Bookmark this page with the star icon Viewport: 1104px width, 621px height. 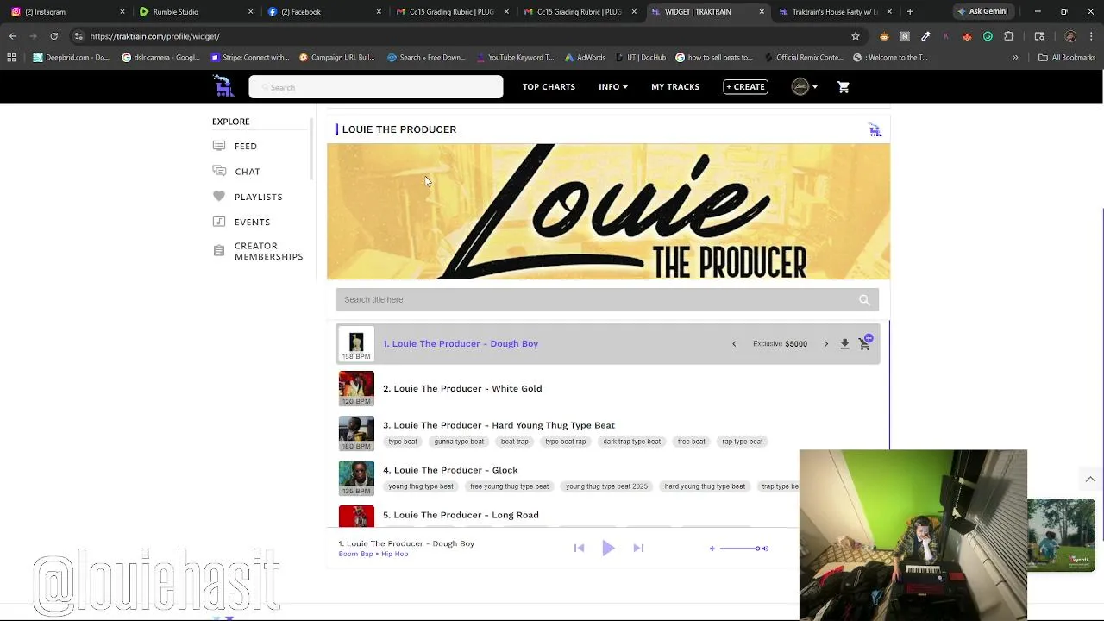click(856, 36)
